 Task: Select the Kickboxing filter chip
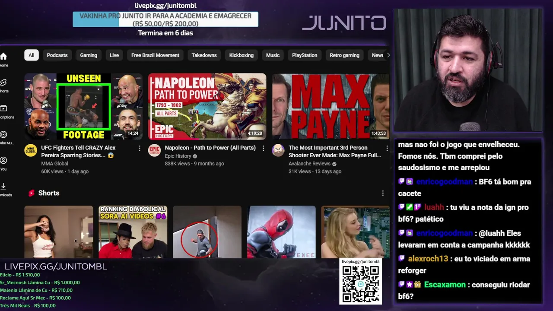(241, 55)
